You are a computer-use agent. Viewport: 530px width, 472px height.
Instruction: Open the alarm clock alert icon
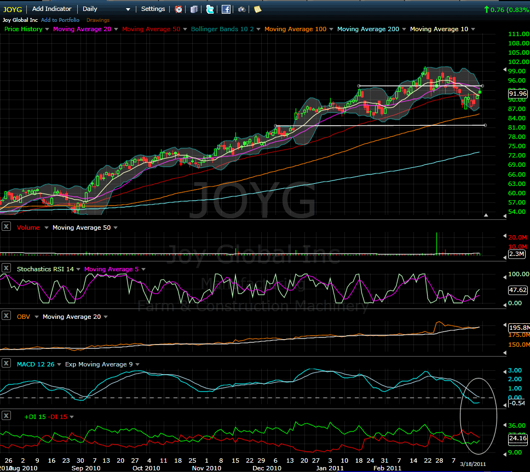pyautogui.click(x=178, y=9)
